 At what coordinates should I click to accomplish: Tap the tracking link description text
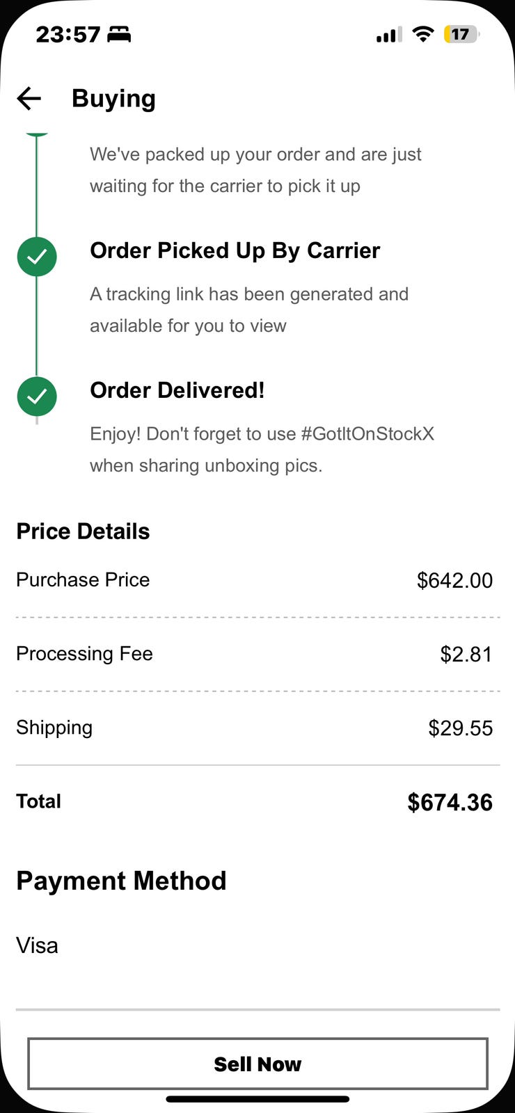pos(248,310)
